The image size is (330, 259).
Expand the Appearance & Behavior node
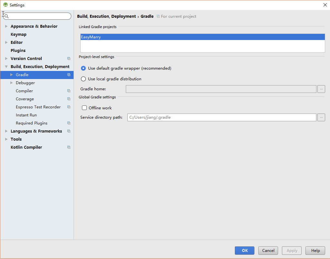tap(6, 26)
